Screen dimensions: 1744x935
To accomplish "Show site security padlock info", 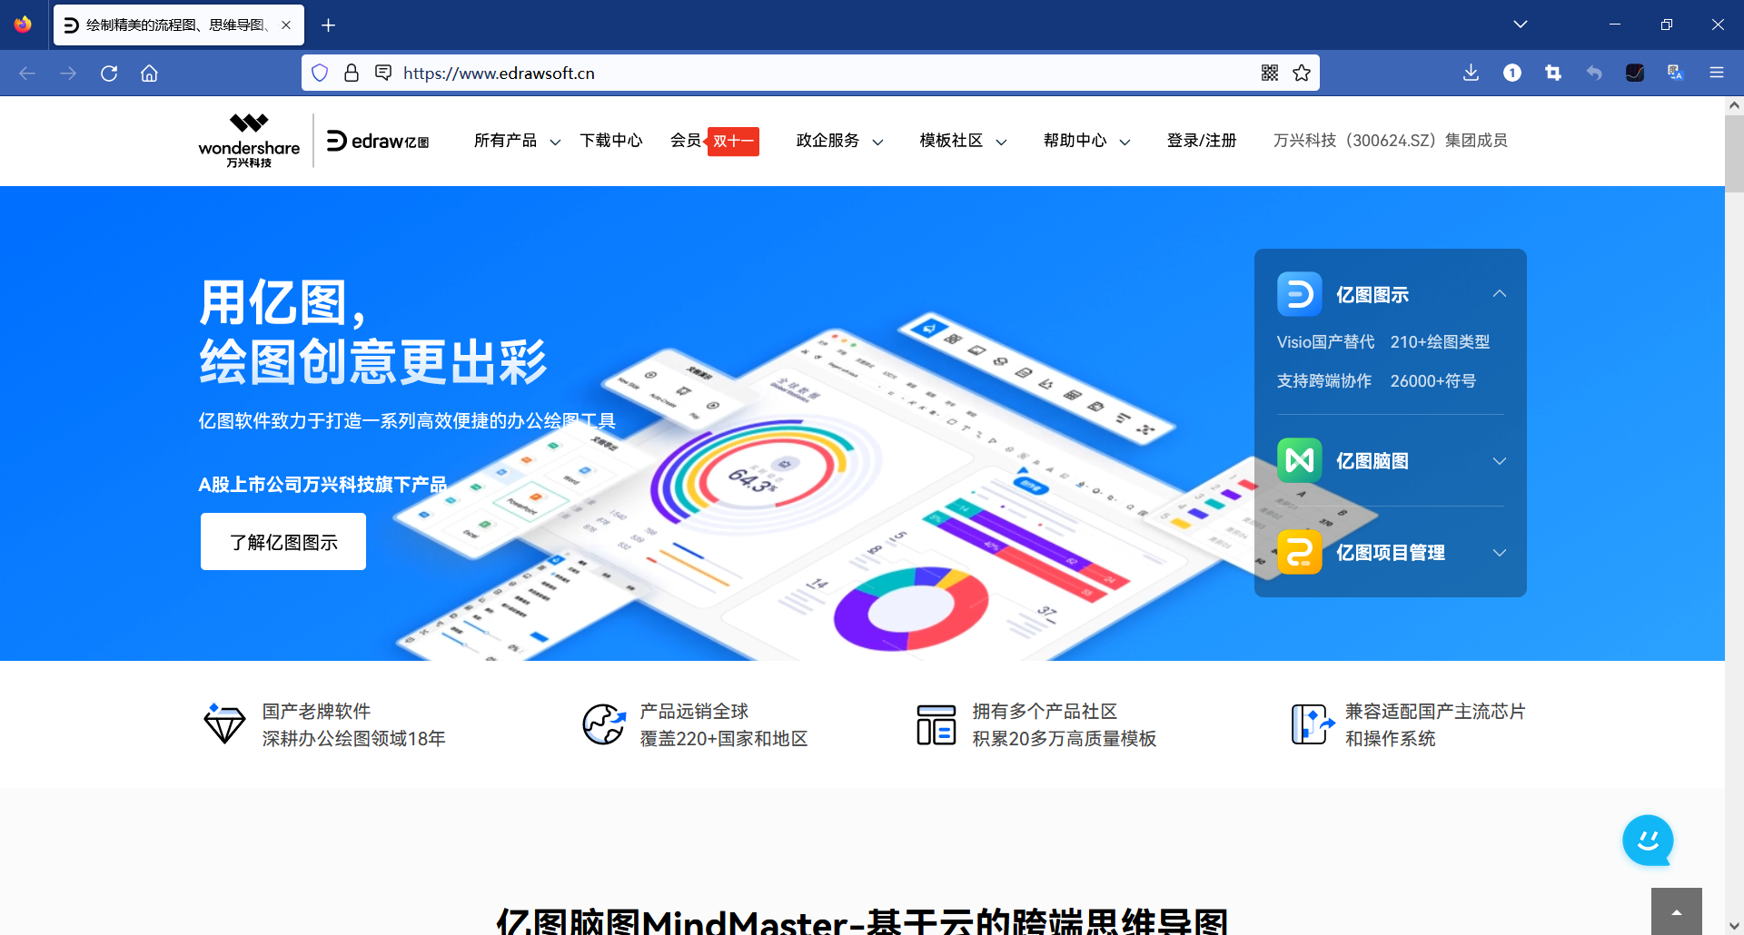I will tap(352, 73).
